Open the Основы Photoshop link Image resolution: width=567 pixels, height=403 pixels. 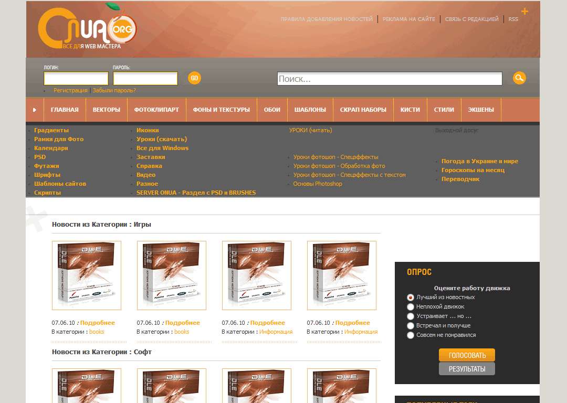pos(318,184)
